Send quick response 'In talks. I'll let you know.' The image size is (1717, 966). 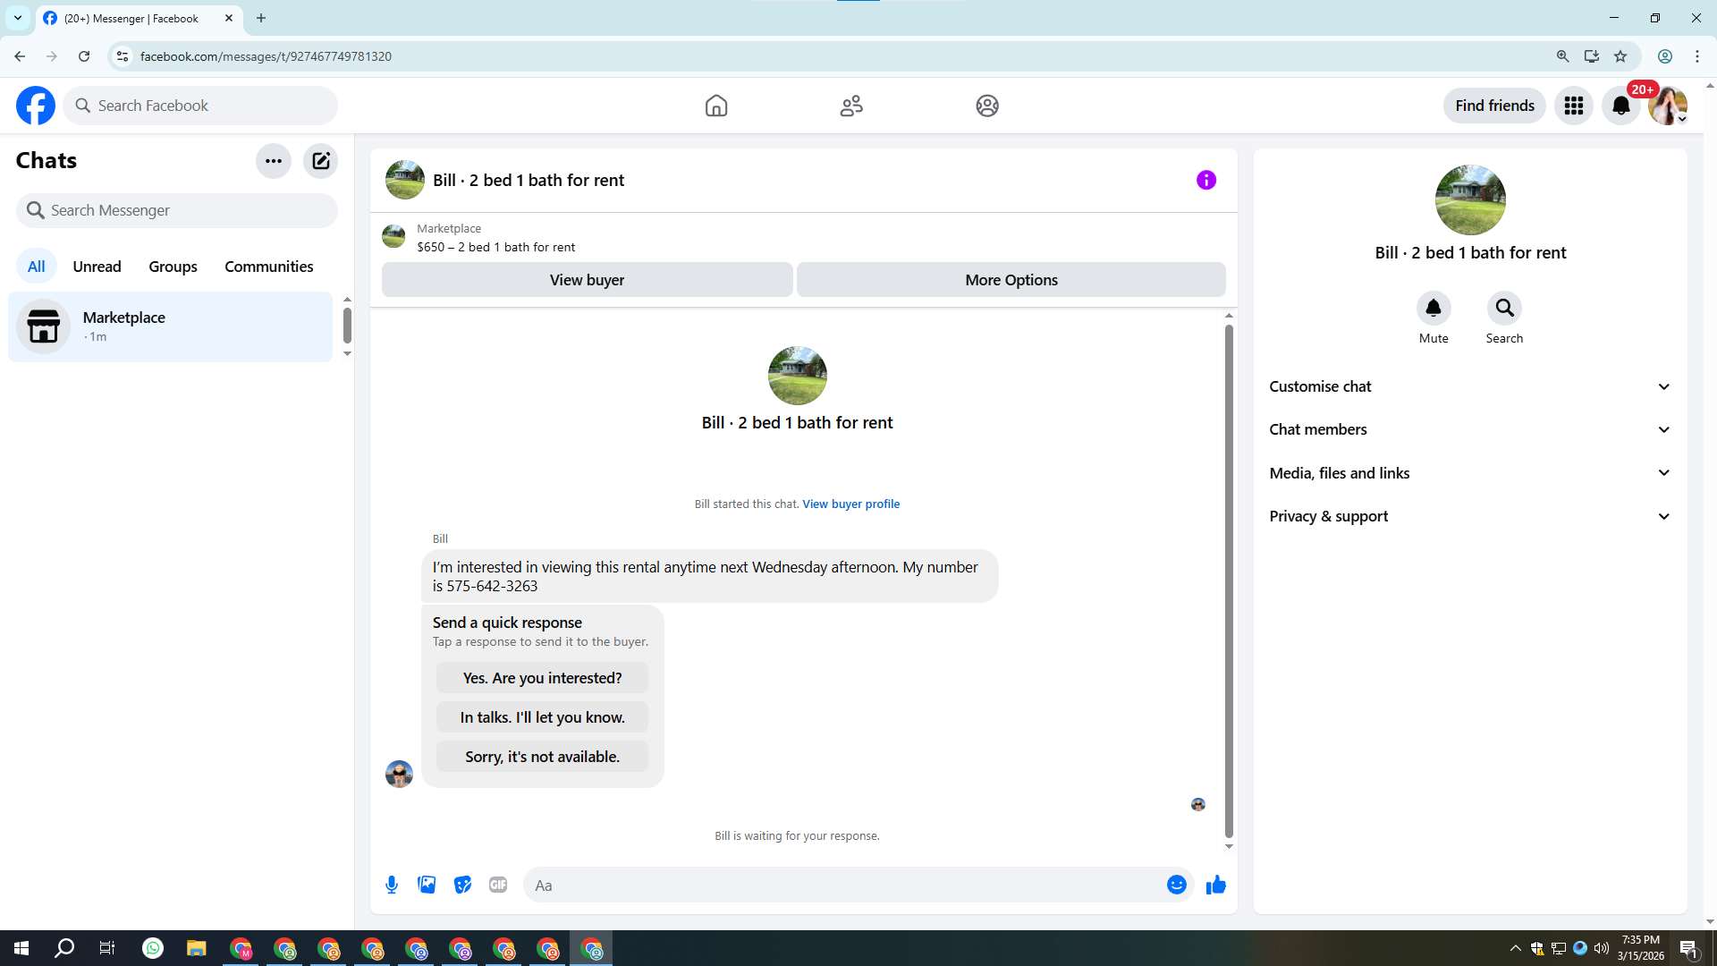tap(542, 717)
